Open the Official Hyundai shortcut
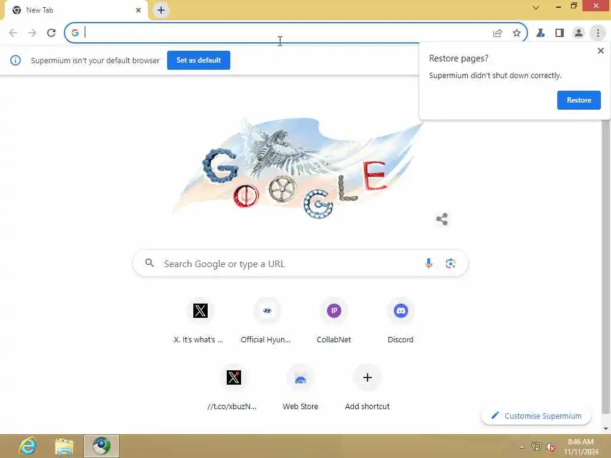611x458 pixels. 267,320
